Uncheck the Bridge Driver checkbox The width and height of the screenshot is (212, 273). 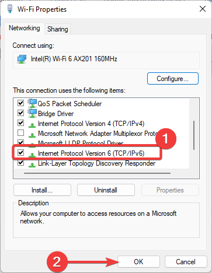pos(20,113)
